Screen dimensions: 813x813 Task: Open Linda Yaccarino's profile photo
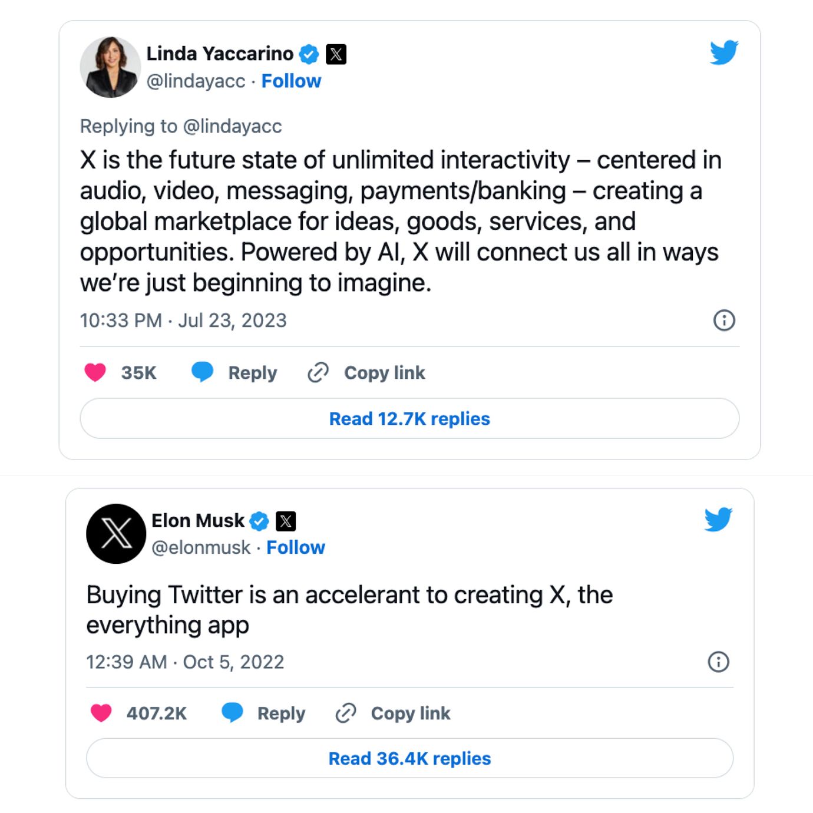pyautogui.click(x=110, y=67)
